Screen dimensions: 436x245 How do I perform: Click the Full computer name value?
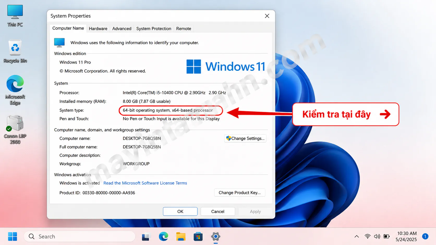tap(142, 147)
